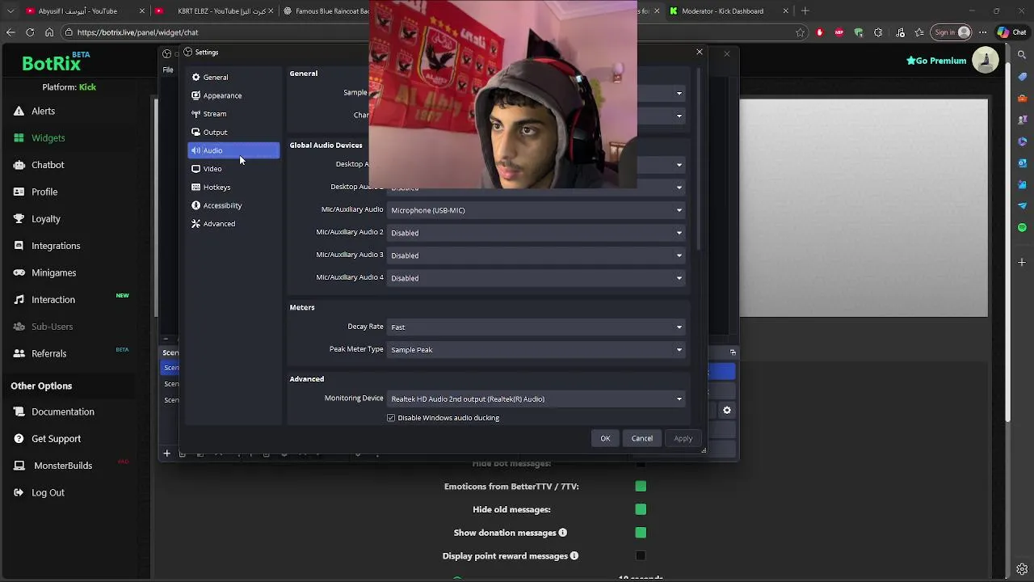
Task: Click Go Premium link
Action: point(936,61)
